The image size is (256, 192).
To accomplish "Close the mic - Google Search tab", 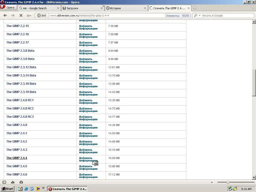I will 58,8.
